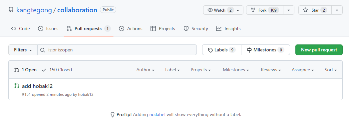
Task: Click the '#151 opened 2 minutes ago' text
Action: (x=47, y=95)
